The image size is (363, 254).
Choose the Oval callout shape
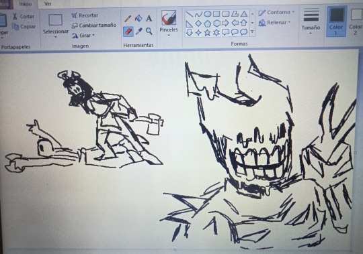235,32
